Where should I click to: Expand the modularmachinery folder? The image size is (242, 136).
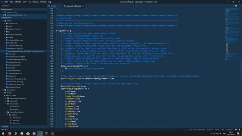(15, 34)
